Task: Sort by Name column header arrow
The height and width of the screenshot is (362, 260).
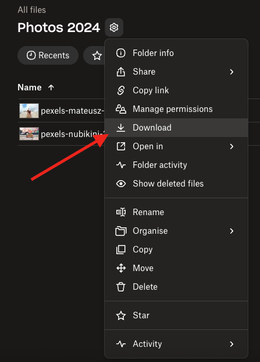Action: (51, 87)
